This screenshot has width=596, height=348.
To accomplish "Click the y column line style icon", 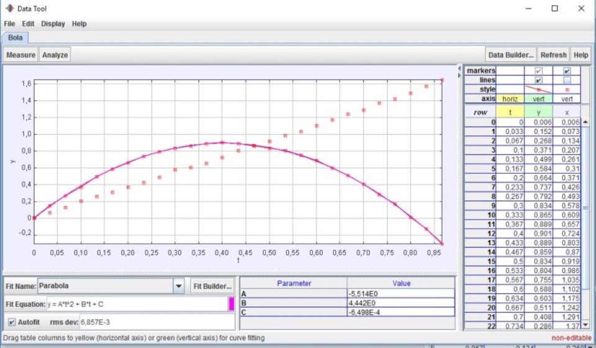I will click(538, 89).
